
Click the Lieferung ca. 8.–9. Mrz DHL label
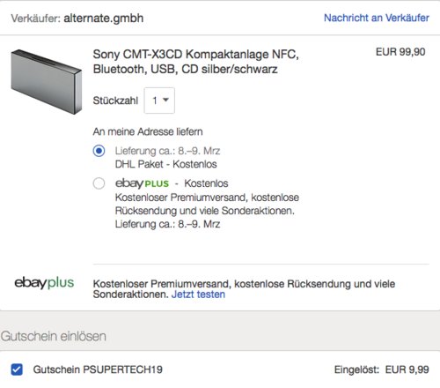click(167, 151)
